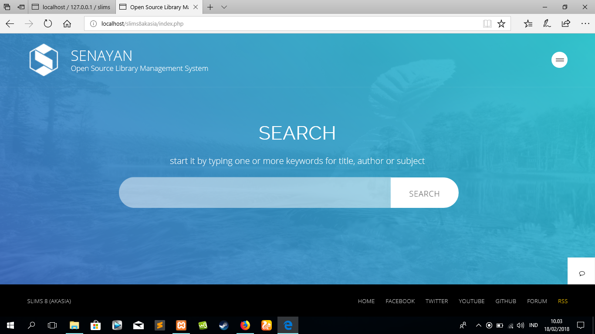Expand tab previews chevron
The height and width of the screenshot is (334, 595).
tap(224, 7)
